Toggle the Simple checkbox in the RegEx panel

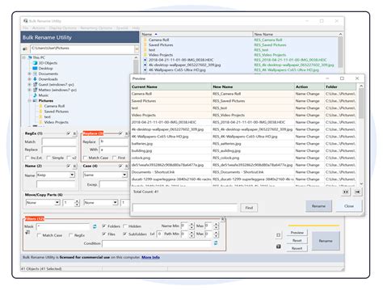tap(48, 158)
